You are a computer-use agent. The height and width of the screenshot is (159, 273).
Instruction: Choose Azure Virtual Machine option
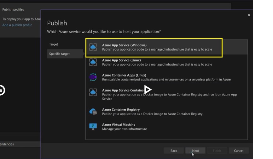pyautogui.click(x=166, y=127)
